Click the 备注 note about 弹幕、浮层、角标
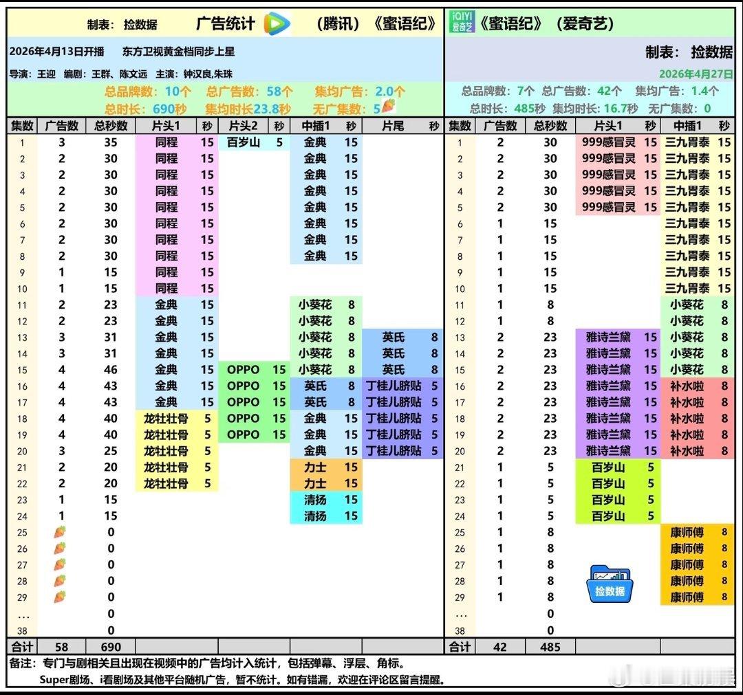Image resolution: width=743 pixels, height=695 pixels. [x=208, y=663]
